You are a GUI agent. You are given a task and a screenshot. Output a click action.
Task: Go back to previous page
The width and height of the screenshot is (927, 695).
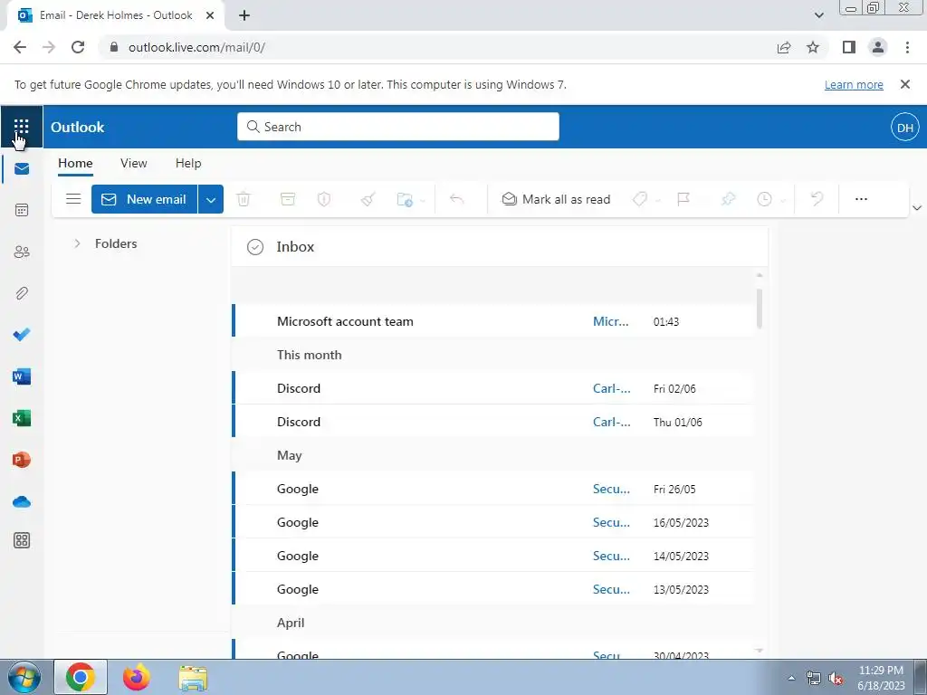tap(20, 47)
